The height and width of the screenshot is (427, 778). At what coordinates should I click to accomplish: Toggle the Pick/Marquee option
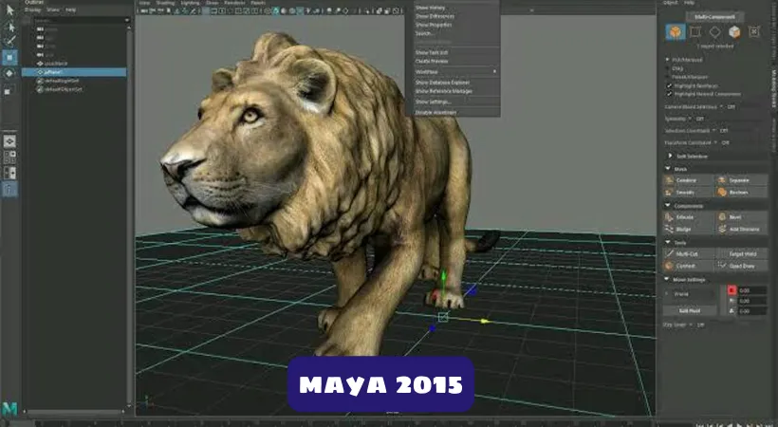coord(669,59)
